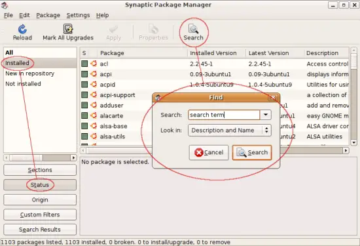
Task: Click the Ubuntu logo beside alacarte
Action: click(x=94, y=115)
